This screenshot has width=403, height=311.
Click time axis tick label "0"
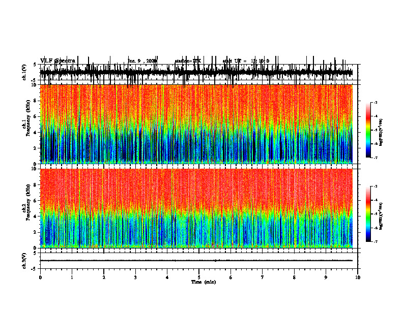[40, 277]
